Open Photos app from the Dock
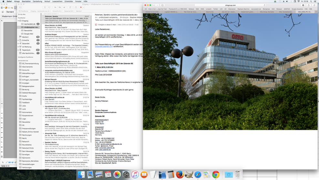 pyautogui.click(x=117, y=175)
